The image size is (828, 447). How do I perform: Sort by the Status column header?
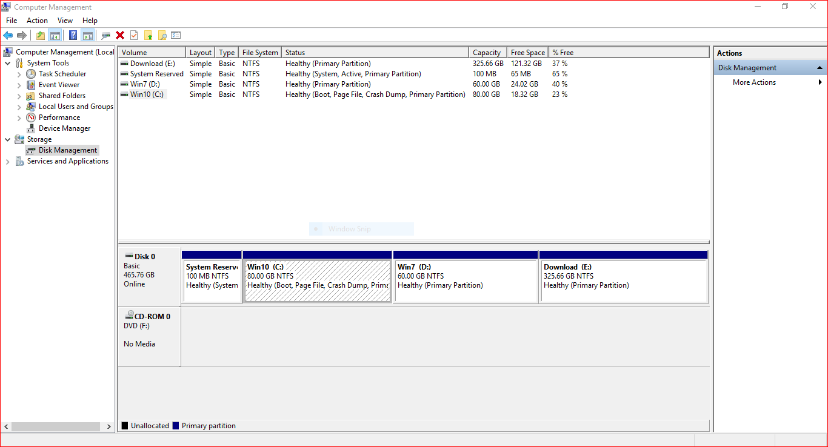click(375, 53)
